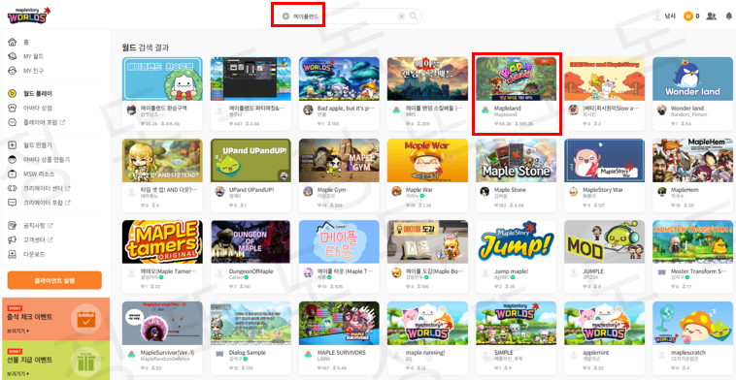Image resolution: width=736 pixels, height=380 pixels.
Task: Open the MapleStory Worlds logo home link
Action: point(28,16)
